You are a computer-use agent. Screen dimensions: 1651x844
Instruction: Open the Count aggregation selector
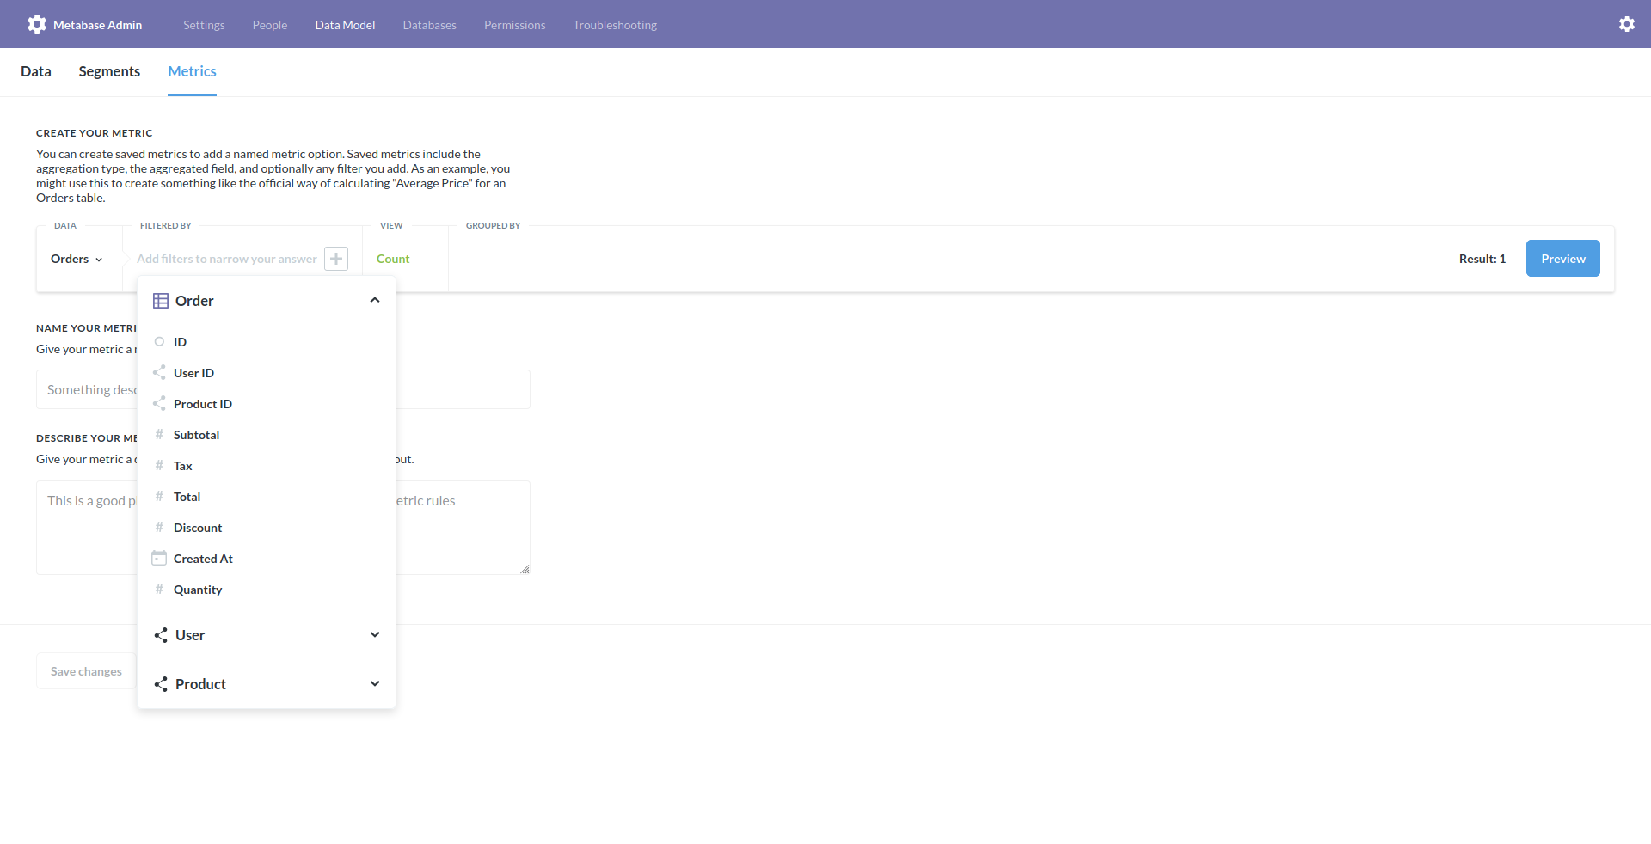click(393, 259)
